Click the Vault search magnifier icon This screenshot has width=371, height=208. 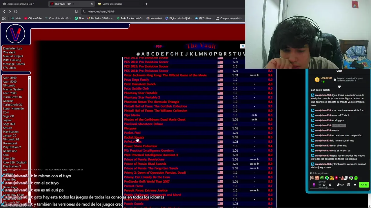pyautogui.click(x=243, y=46)
